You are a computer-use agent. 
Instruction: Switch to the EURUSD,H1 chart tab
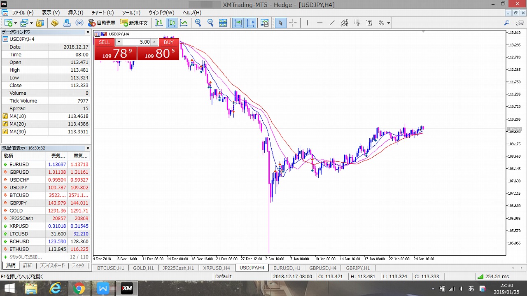click(x=287, y=268)
